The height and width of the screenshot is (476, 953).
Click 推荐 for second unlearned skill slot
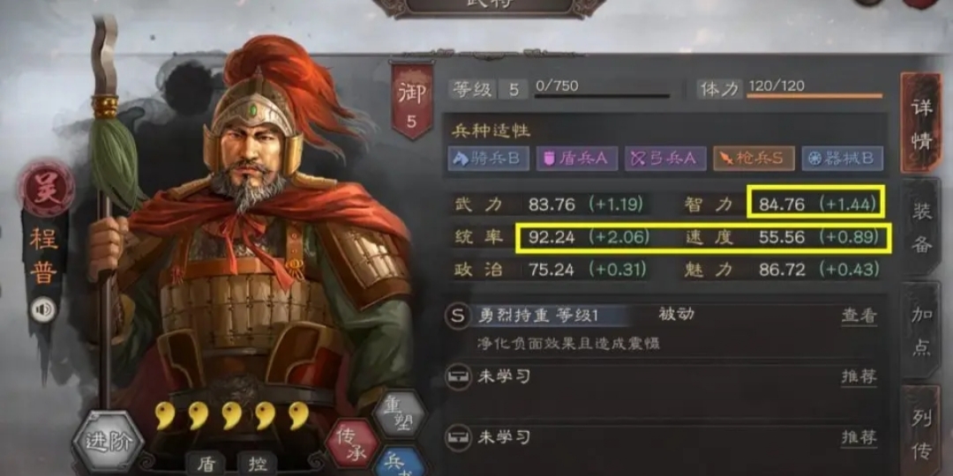point(859,436)
